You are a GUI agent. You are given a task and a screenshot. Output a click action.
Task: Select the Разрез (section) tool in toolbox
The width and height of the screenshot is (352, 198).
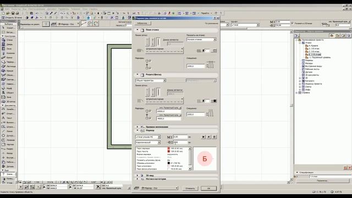[9, 148]
